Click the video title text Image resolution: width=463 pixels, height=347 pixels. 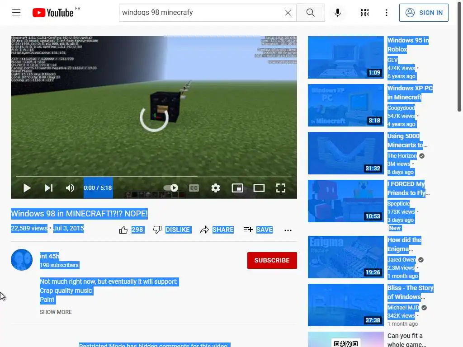(79, 214)
